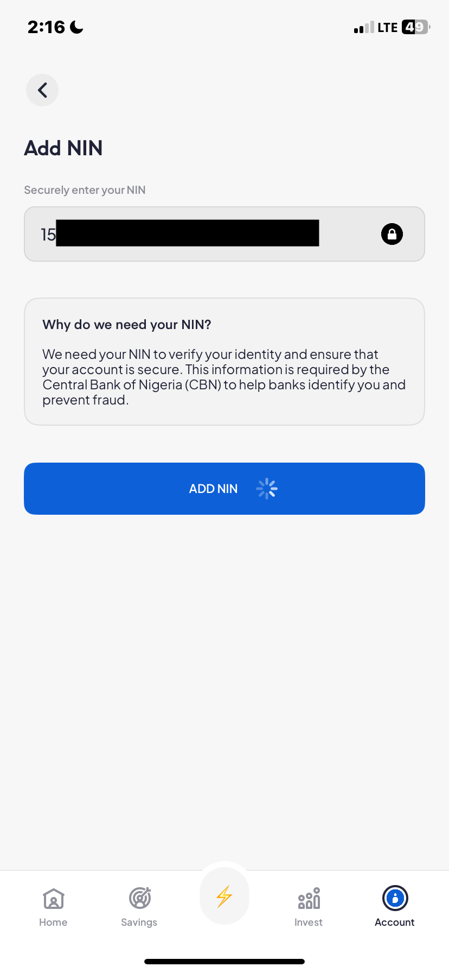449x973 pixels.
Task: Tap the "Why do we need your NIN?" heading
Action: coord(127,325)
